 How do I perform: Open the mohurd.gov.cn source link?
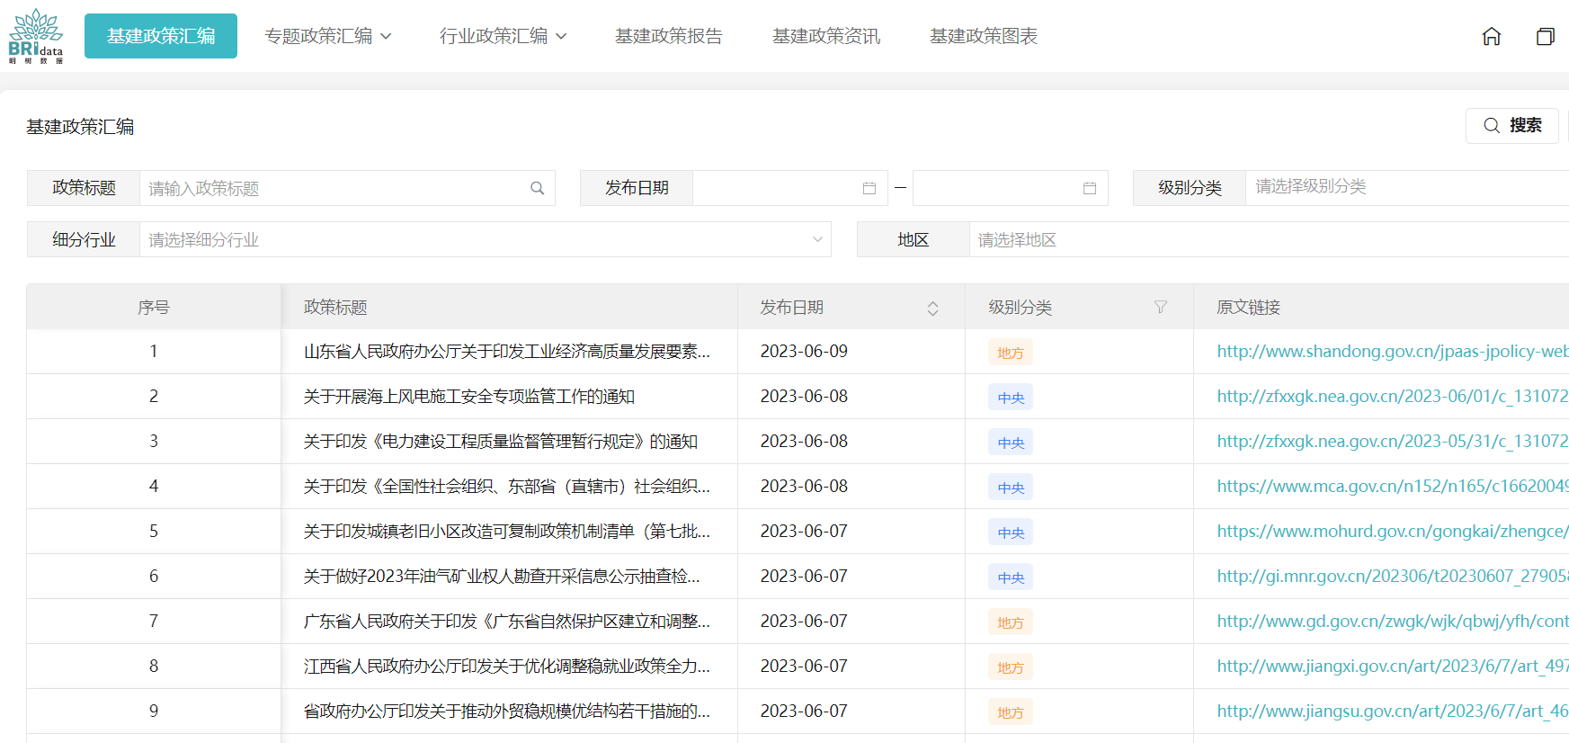[x=1393, y=531]
